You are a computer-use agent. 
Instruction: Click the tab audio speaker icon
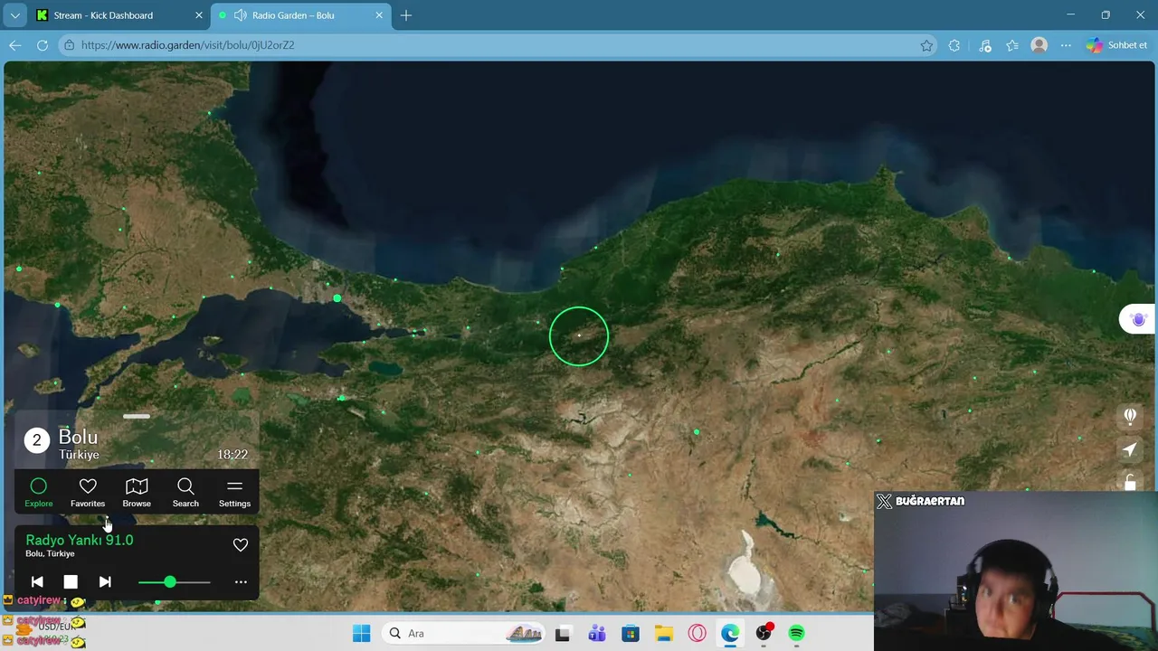click(x=240, y=15)
